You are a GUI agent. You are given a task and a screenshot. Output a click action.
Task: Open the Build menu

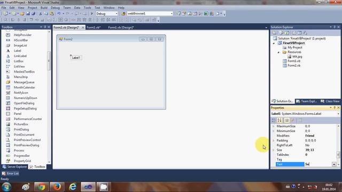(44, 7)
